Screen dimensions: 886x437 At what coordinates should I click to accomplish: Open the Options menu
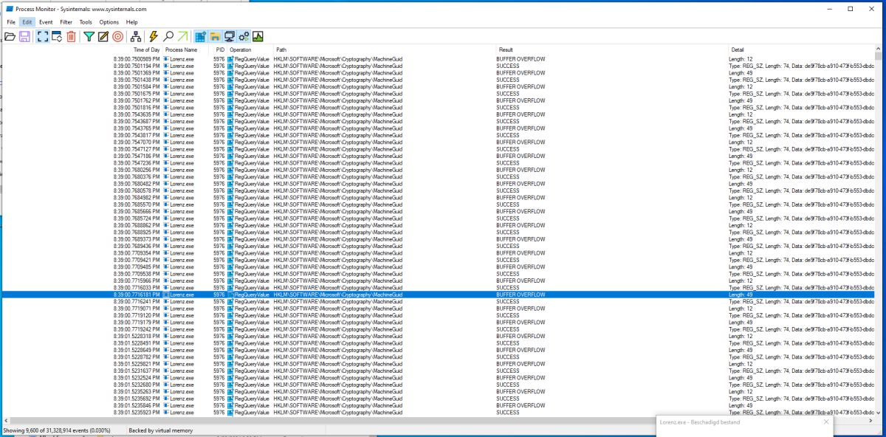click(x=109, y=22)
